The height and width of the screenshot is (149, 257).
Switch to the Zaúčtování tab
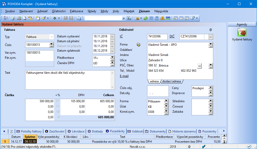click(55, 131)
